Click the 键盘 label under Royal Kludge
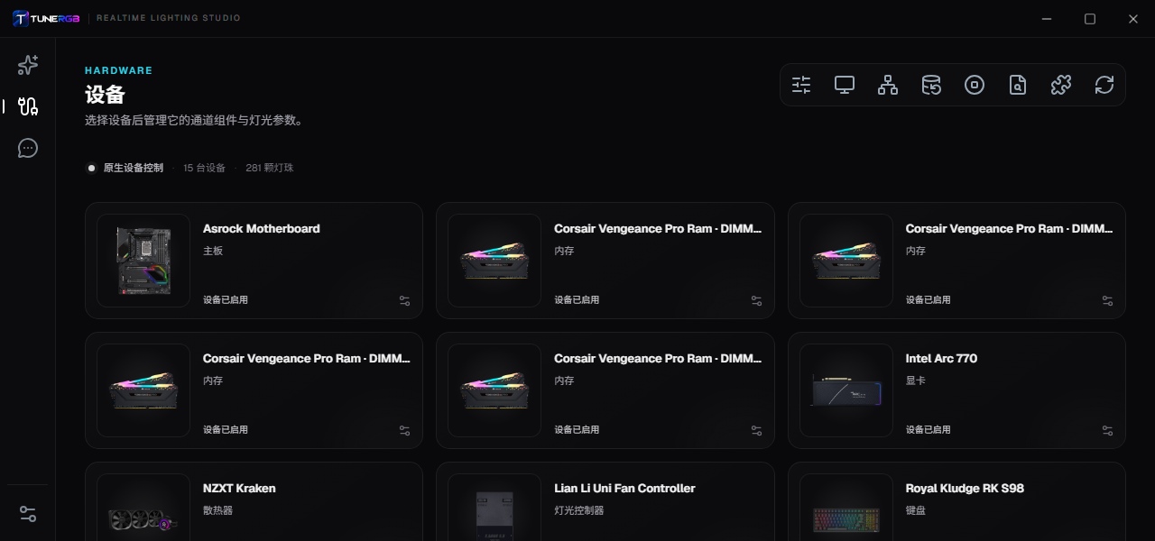The width and height of the screenshot is (1155, 541). [916, 510]
